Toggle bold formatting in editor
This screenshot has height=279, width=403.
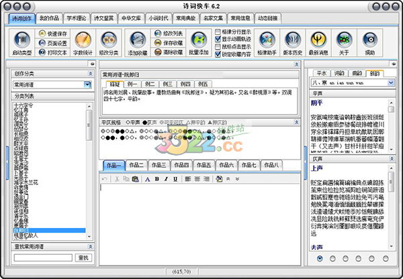156,179
